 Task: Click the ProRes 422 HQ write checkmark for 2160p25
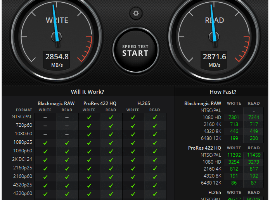tap(89, 169)
